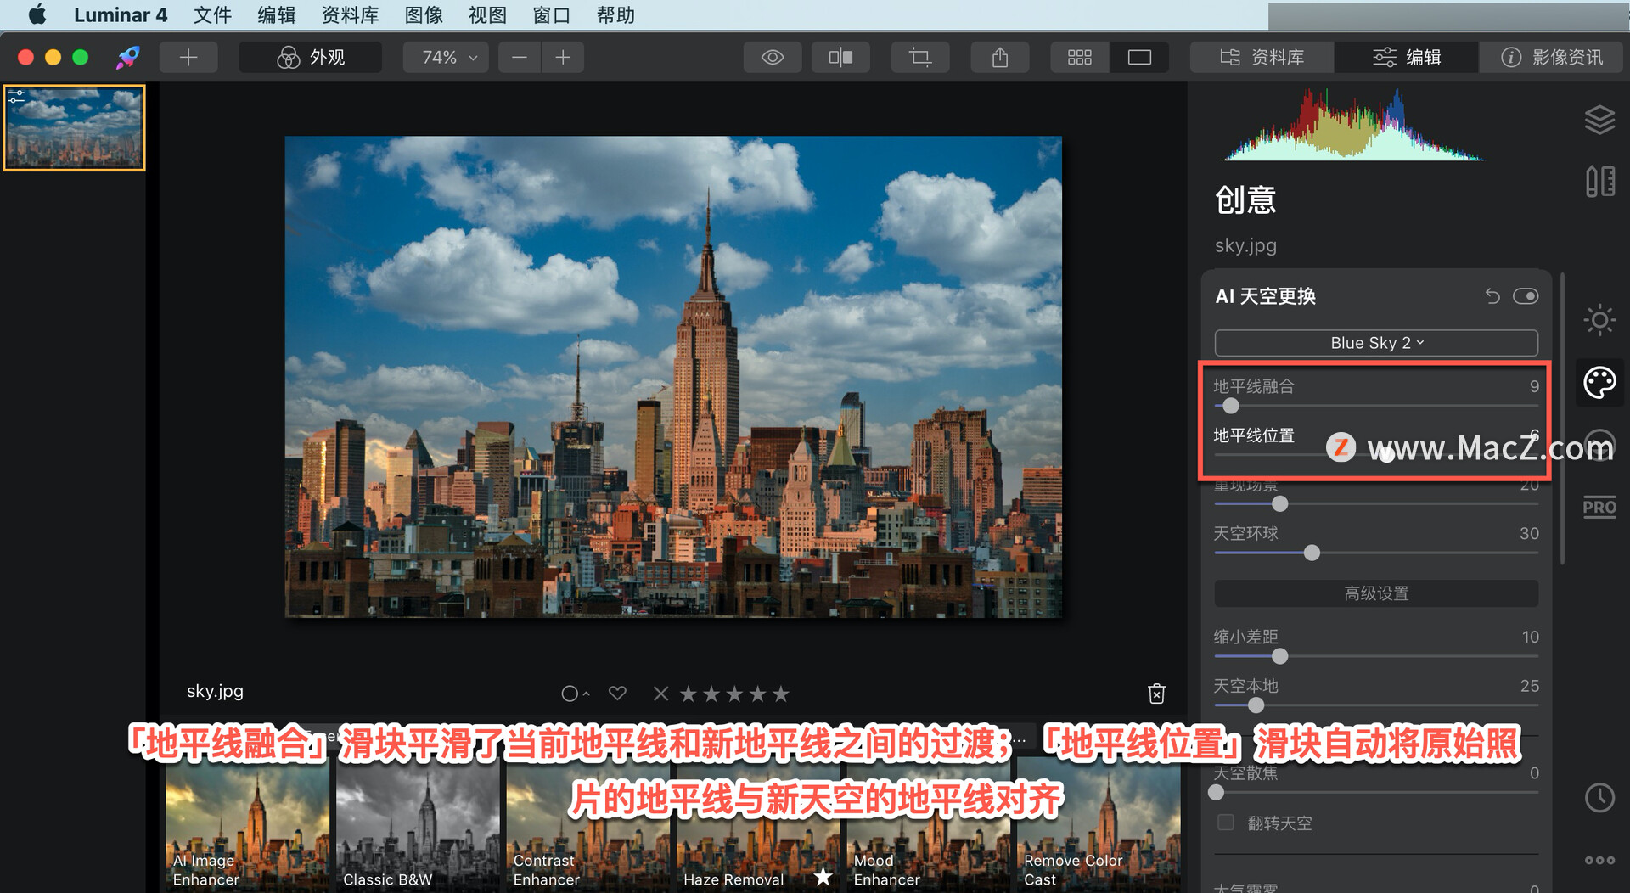Mark photo as favorite with heart
This screenshot has width=1630, height=893.
(617, 694)
